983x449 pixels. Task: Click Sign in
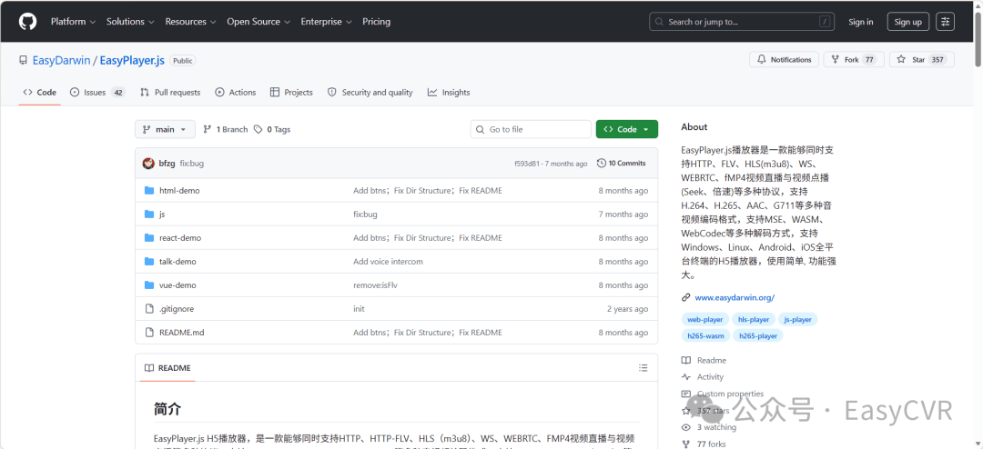(x=861, y=22)
